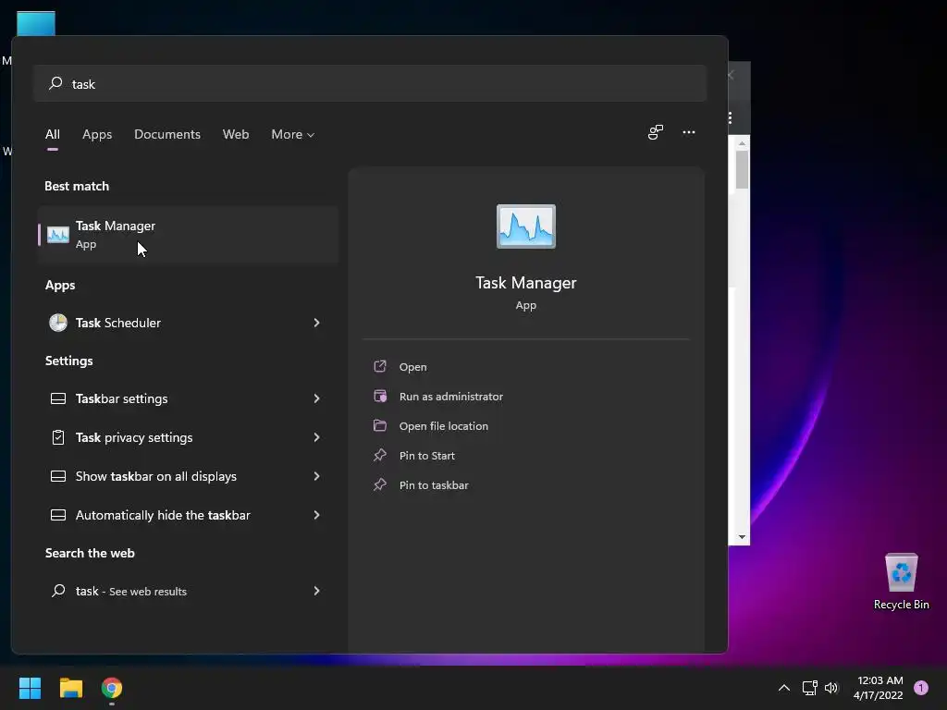Screen dimensions: 947x710
Task: Click the large Task Manager preview icon
Action: coord(525,226)
